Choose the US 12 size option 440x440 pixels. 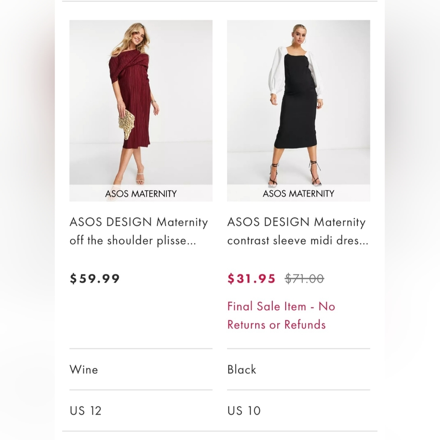[85, 411]
